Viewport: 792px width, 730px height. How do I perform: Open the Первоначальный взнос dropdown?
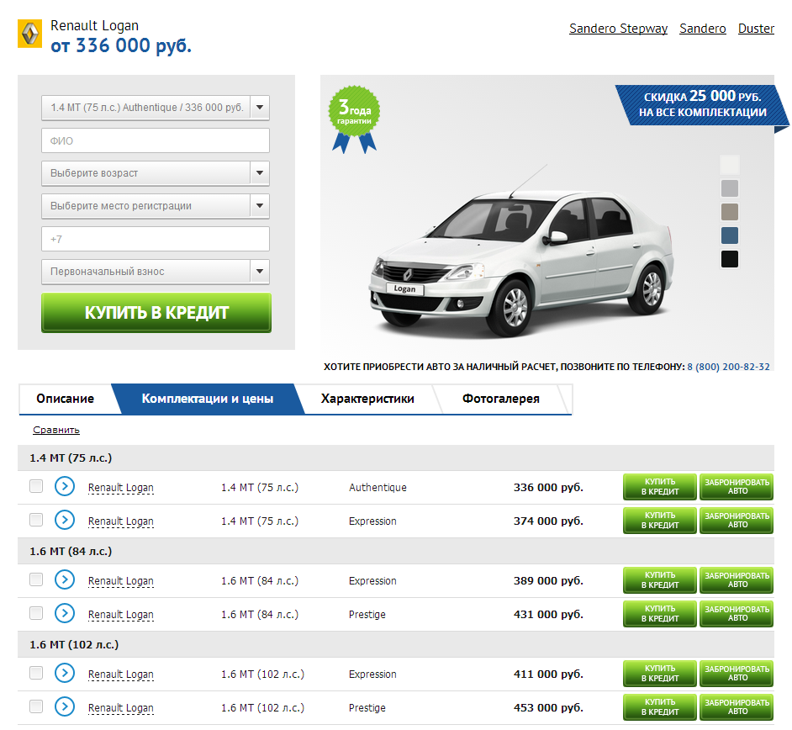point(156,272)
